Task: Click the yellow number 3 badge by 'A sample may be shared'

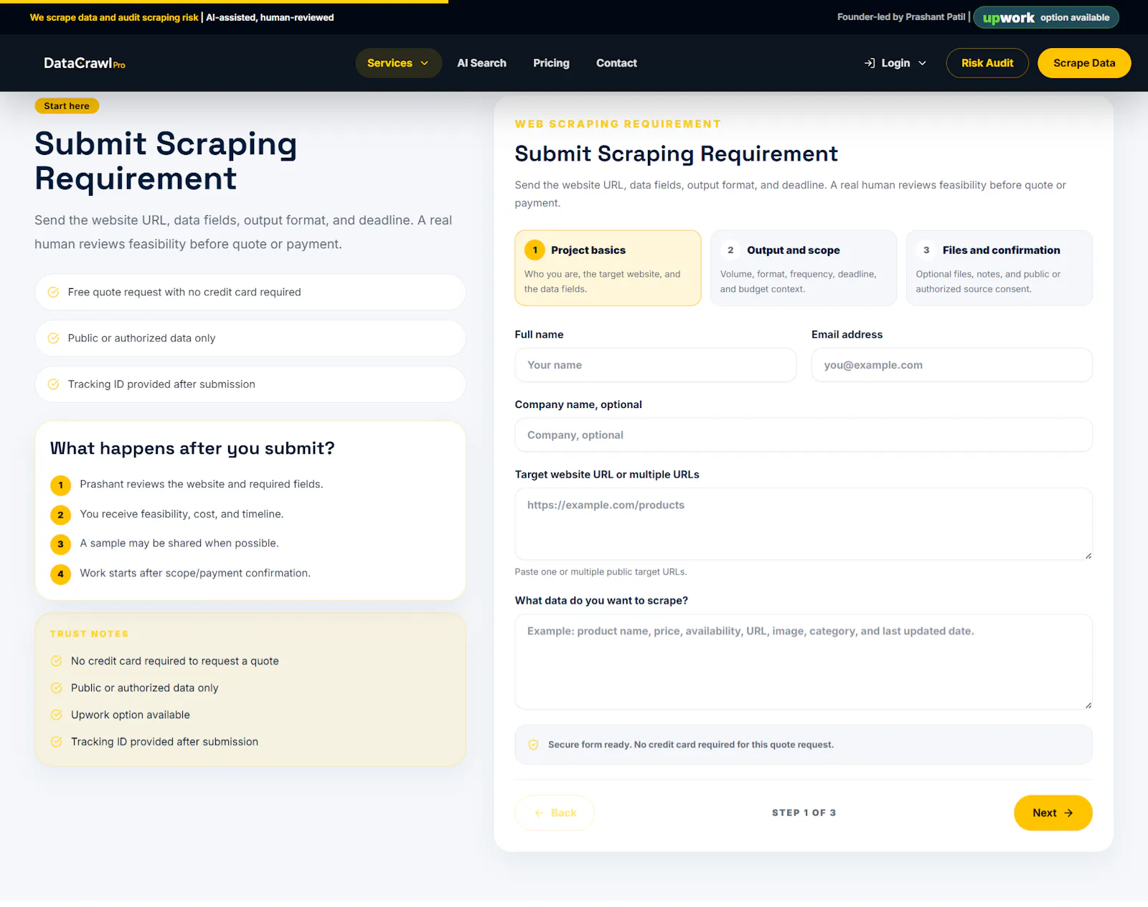Action: (x=60, y=544)
